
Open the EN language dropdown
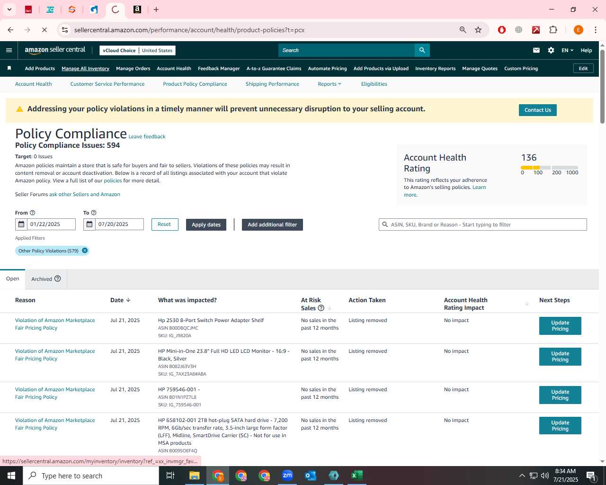(x=567, y=50)
